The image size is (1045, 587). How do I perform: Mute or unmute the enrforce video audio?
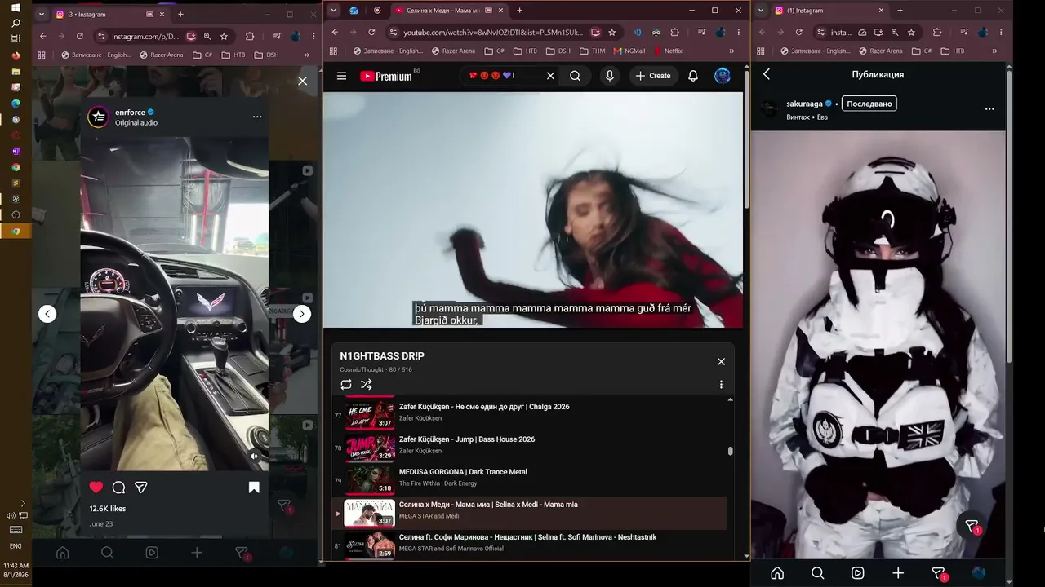click(x=254, y=457)
